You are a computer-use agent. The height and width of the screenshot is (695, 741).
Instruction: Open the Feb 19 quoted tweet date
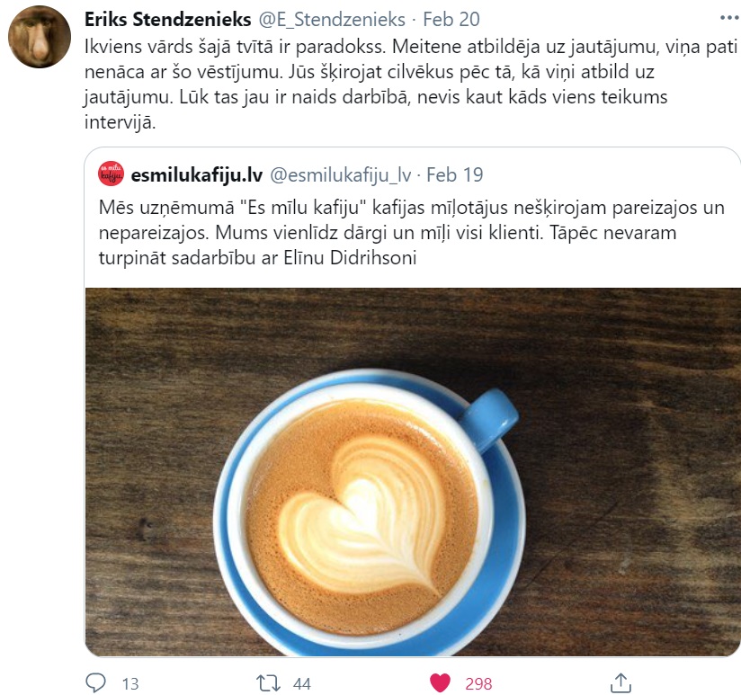click(455, 174)
